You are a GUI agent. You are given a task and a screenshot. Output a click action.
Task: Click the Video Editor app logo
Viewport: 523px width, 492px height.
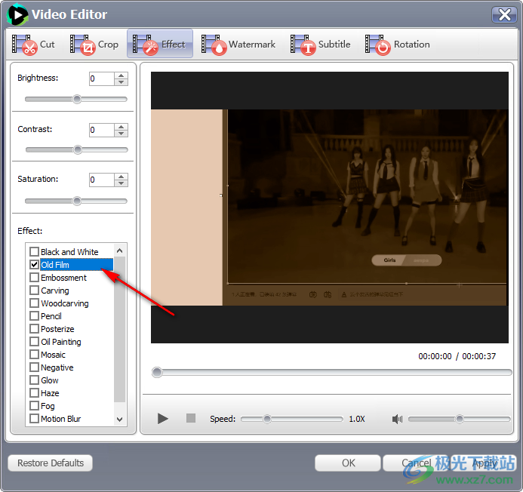17,14
